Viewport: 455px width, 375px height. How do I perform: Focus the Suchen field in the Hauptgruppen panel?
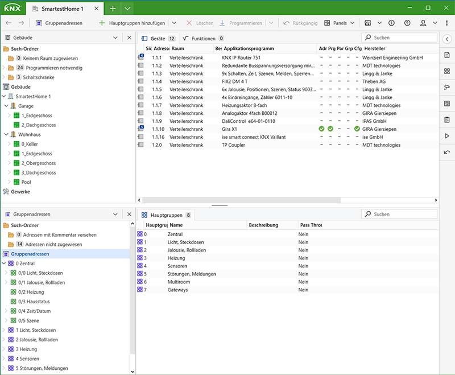click(399, 214)
